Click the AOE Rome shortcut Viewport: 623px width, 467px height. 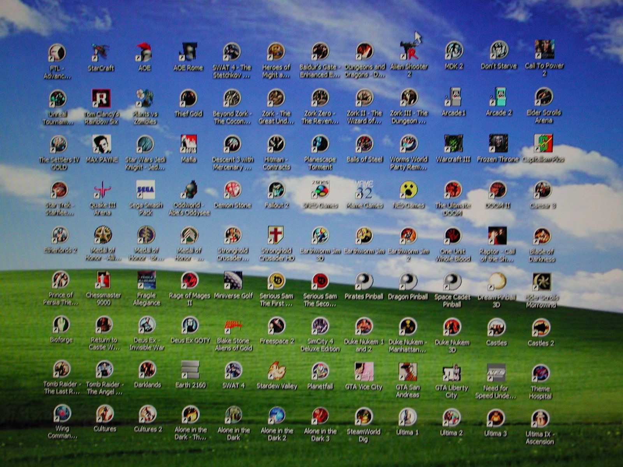[x=188, y=52]
